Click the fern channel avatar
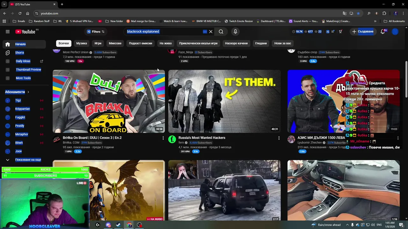 [172, 139]
